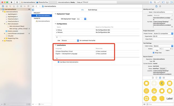Viewport: 174px width, 106px height.
Task: Open Assets.xcassets in navigator
Action: [13, 31]
